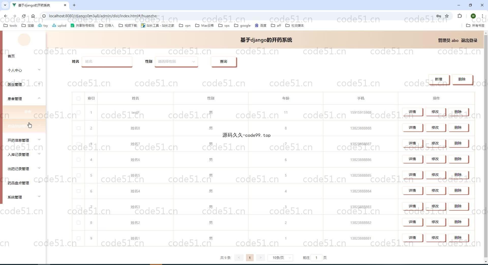Go back using the browser back arrow

click(6, 16)
